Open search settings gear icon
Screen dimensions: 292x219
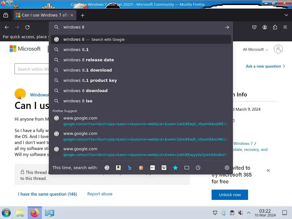227,168
